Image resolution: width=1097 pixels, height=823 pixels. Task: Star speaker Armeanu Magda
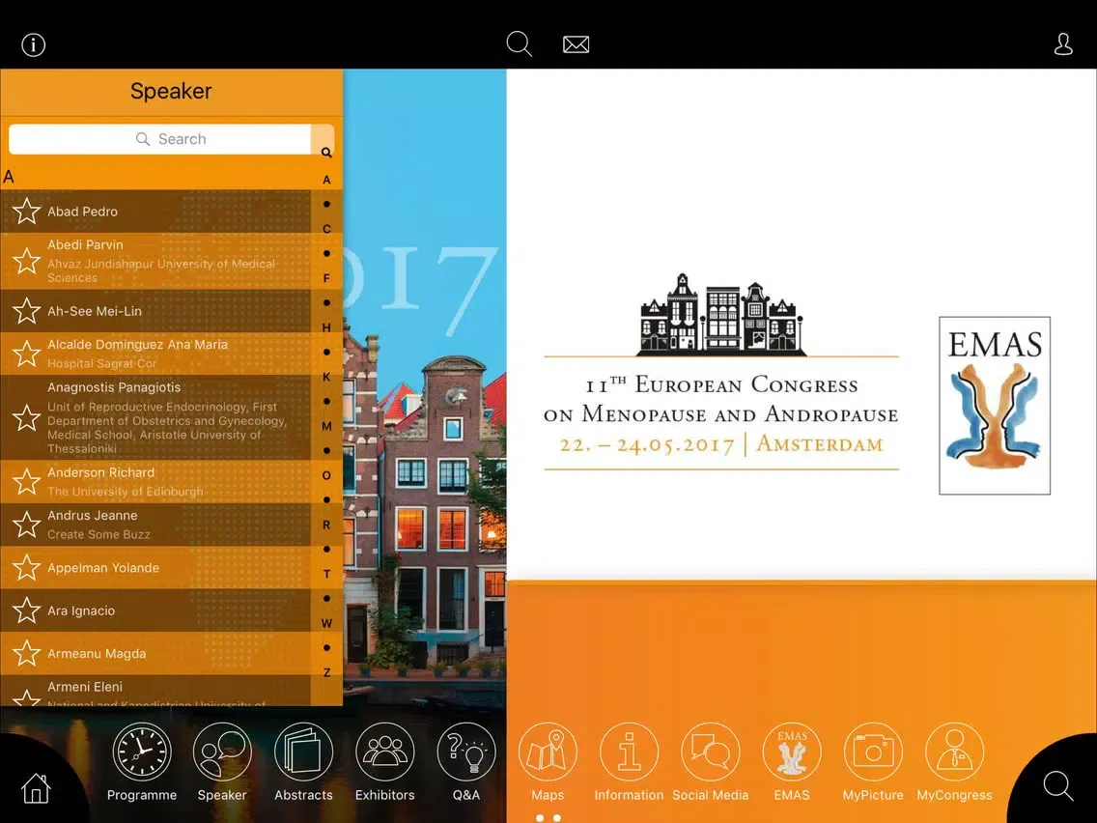pos(27,653)
